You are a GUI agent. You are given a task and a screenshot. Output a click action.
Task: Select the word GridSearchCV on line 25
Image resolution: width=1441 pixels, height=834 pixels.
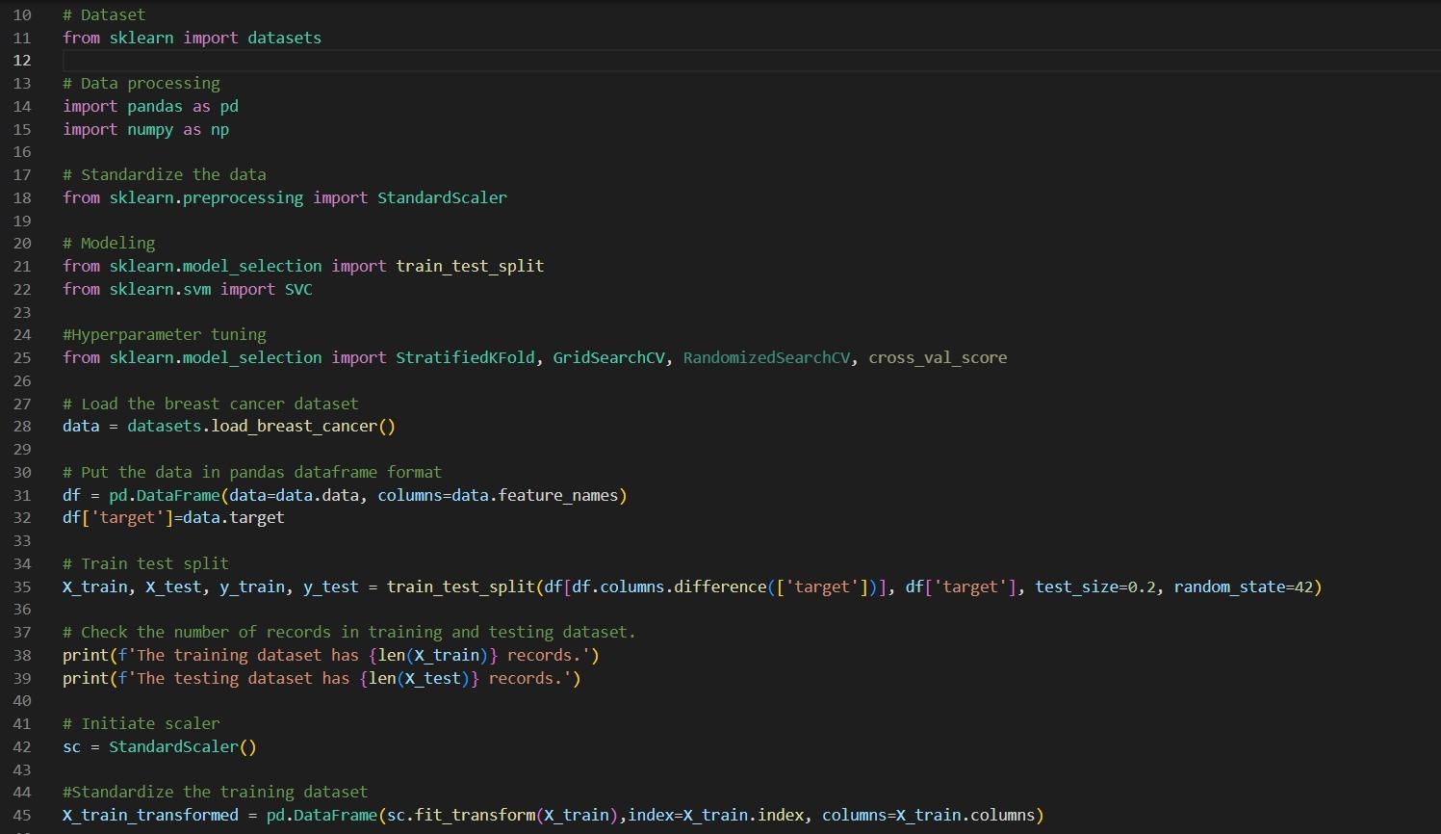coord(607,357)
